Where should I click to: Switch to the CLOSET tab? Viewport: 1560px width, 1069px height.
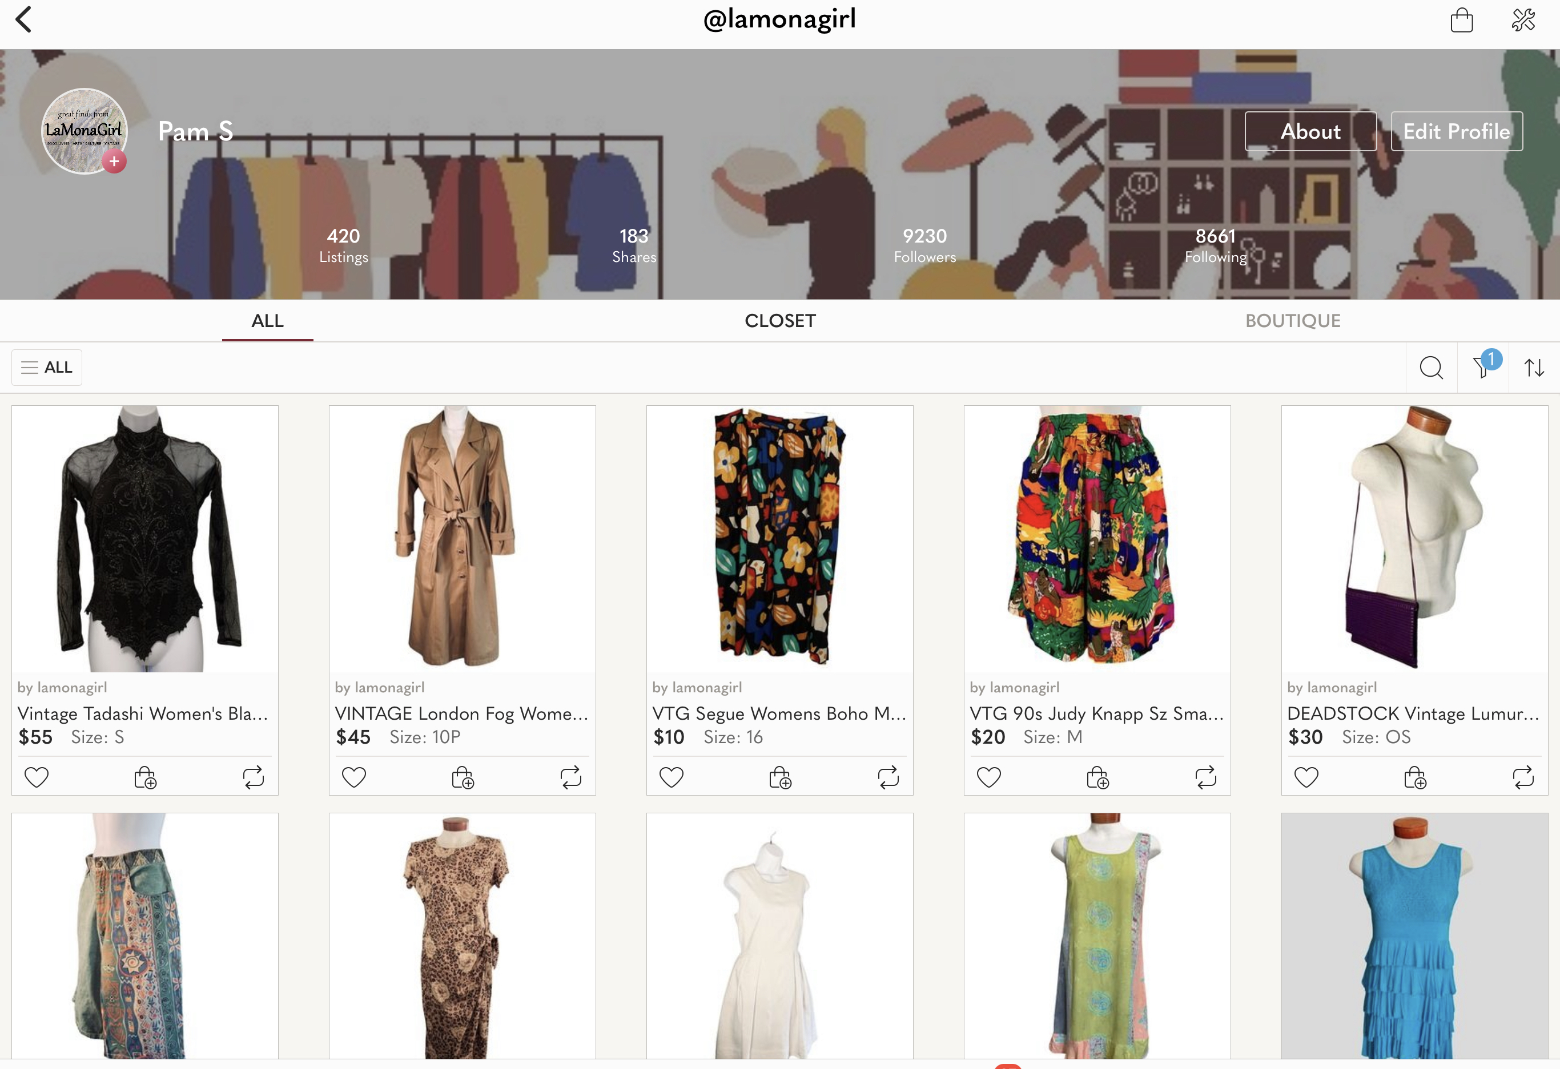(x=780, y=321)
